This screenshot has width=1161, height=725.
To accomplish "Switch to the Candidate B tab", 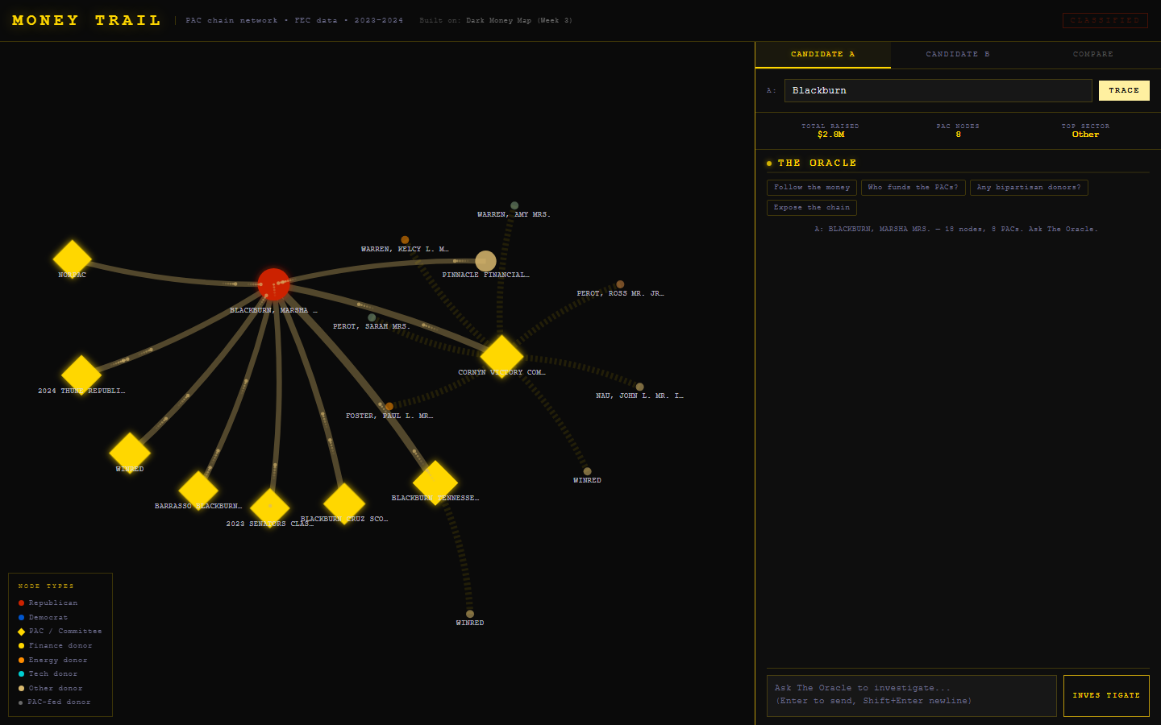I will pyautogui.click(x=958, y=55).
